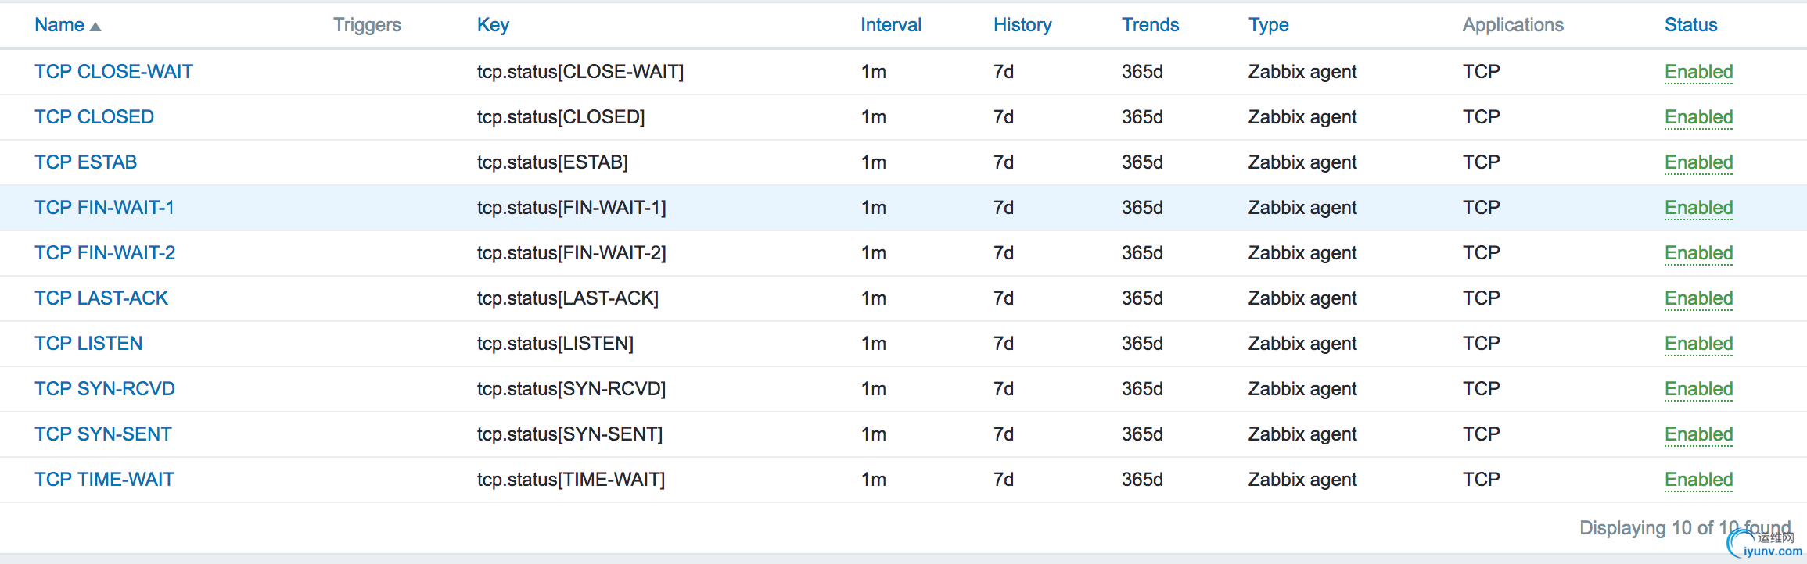The image size is (1807, 564).
Task: Open the TCP ESTAB item
Action: [x=85, y=162]
